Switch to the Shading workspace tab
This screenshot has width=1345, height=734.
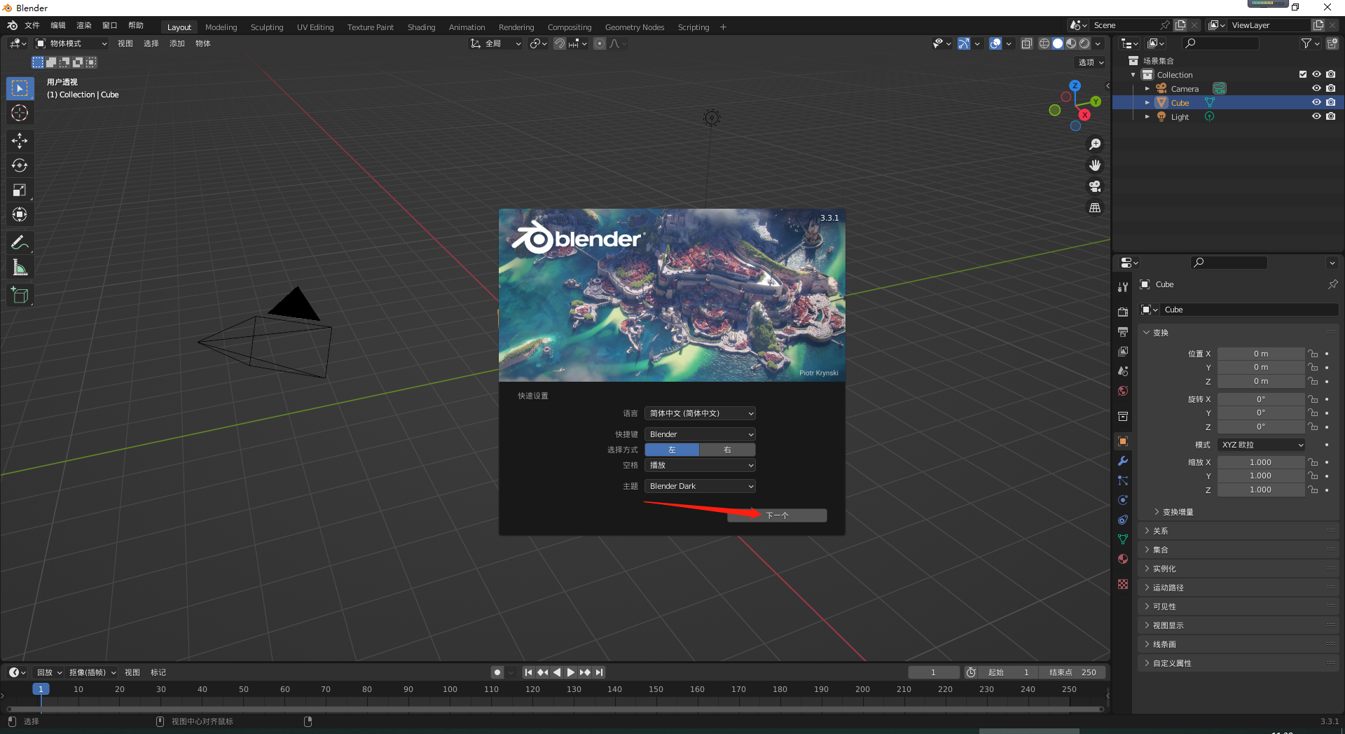[421, 27]
